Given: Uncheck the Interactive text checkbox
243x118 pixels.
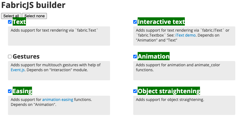Looking at the screenshot, I should 135,22.
